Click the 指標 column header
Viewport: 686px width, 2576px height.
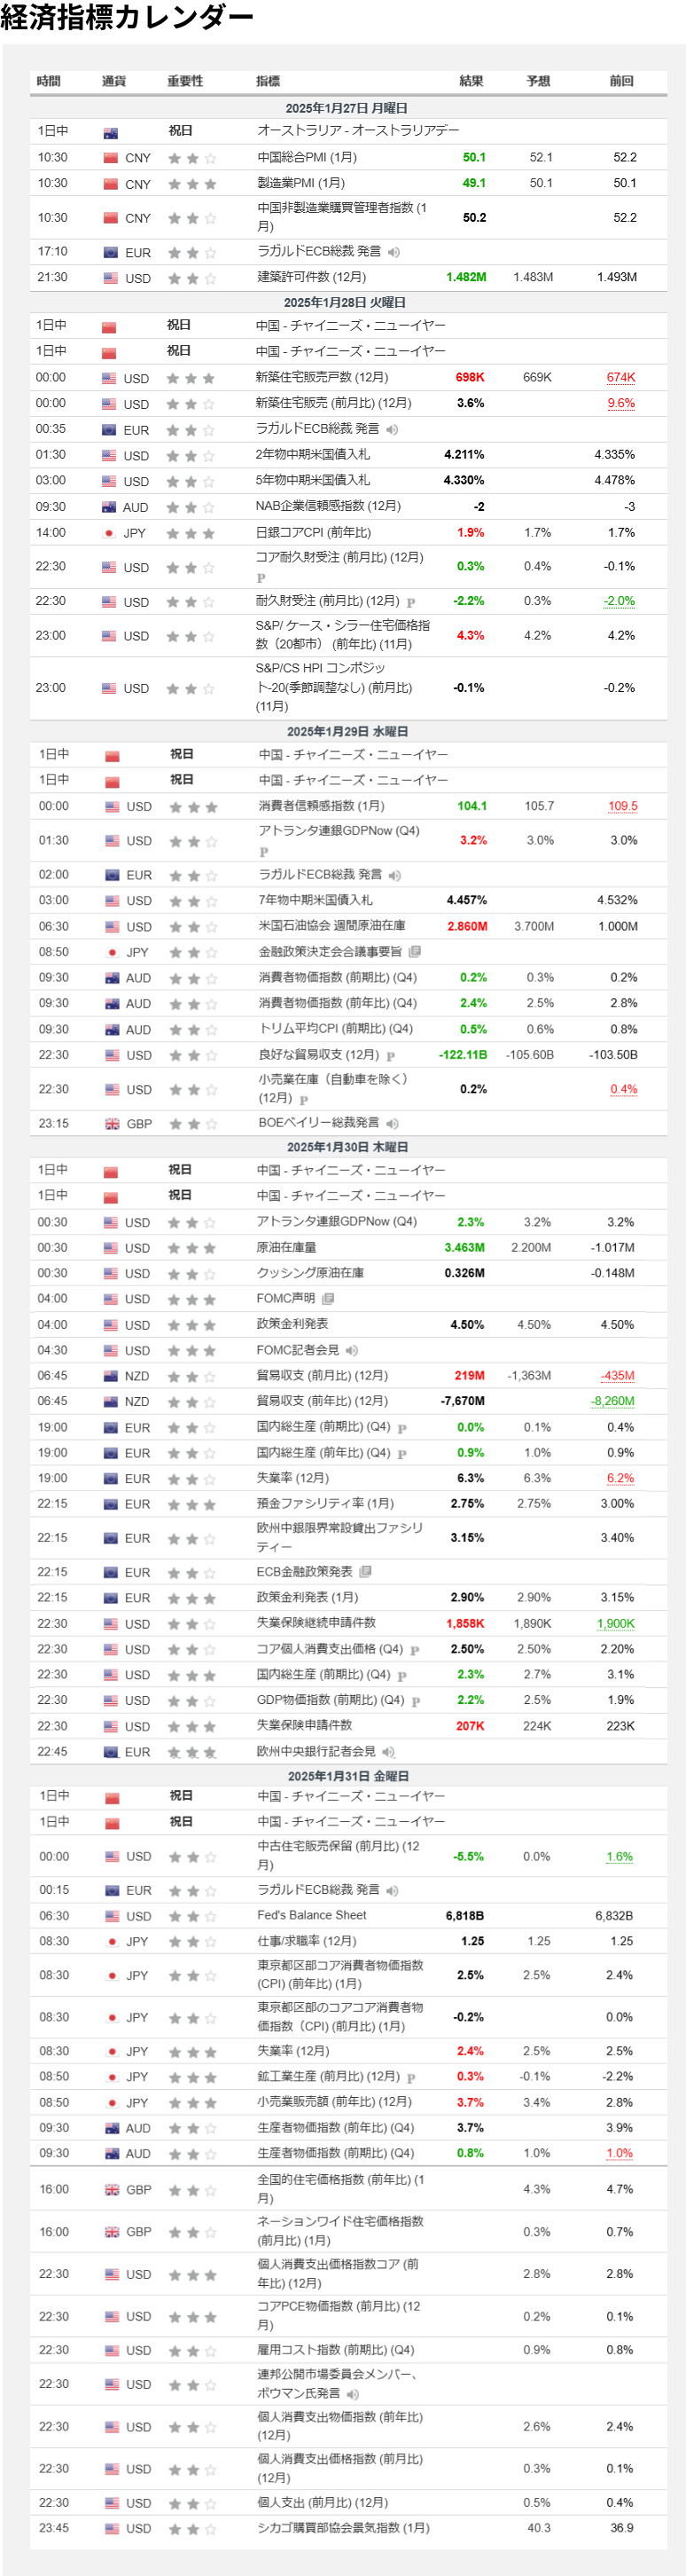(268, 81)
